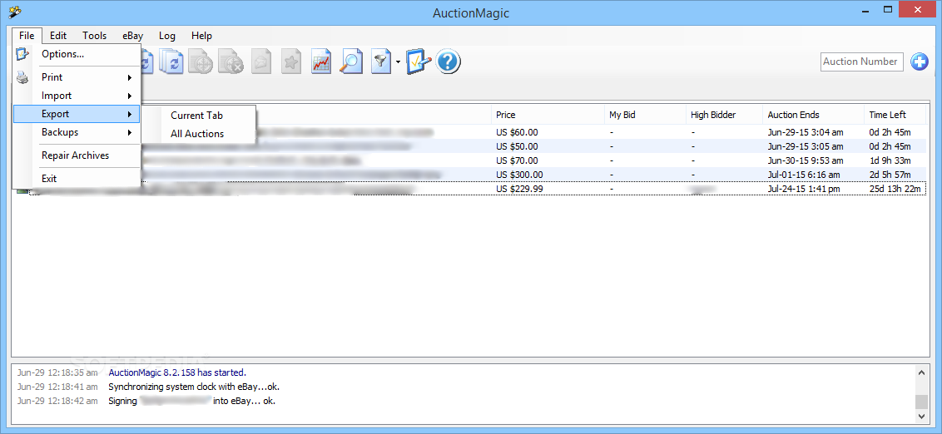This screenshot has width=942, height=434.
Task: Select Repair Archives in File menu
Action: 77,155
